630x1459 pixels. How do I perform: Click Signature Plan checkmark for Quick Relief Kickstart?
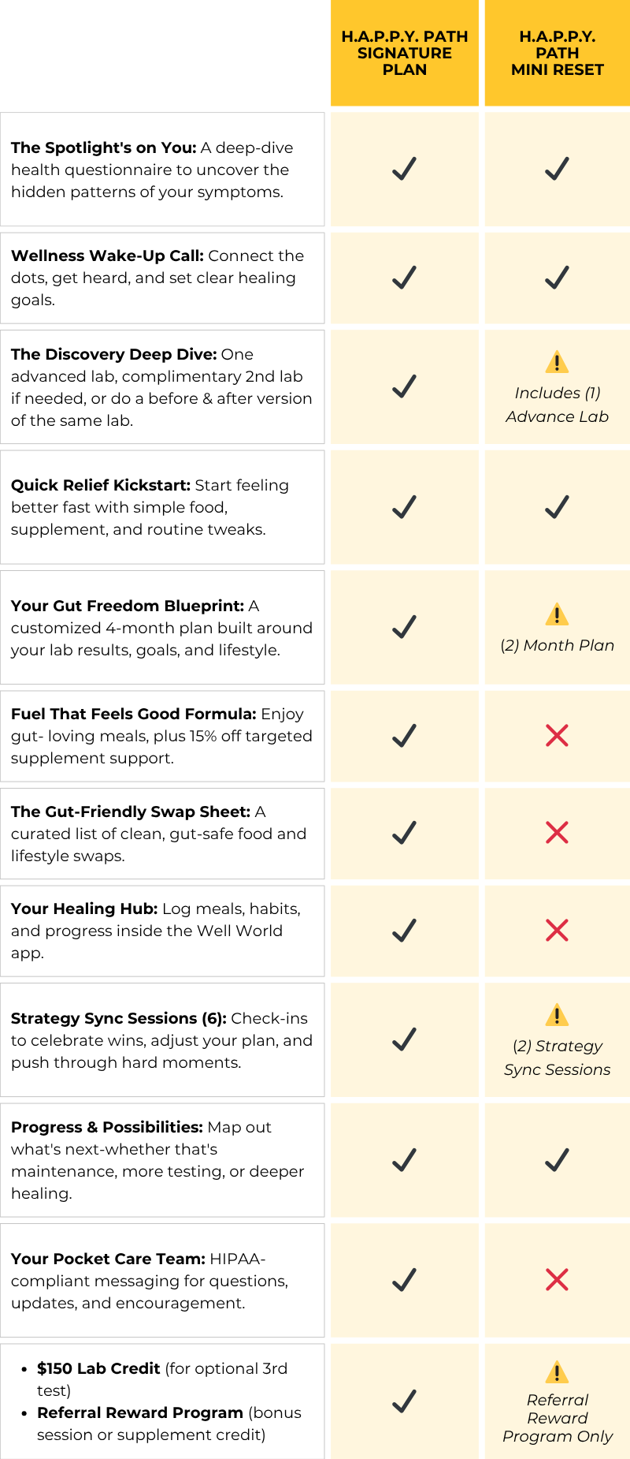[404, 507]
